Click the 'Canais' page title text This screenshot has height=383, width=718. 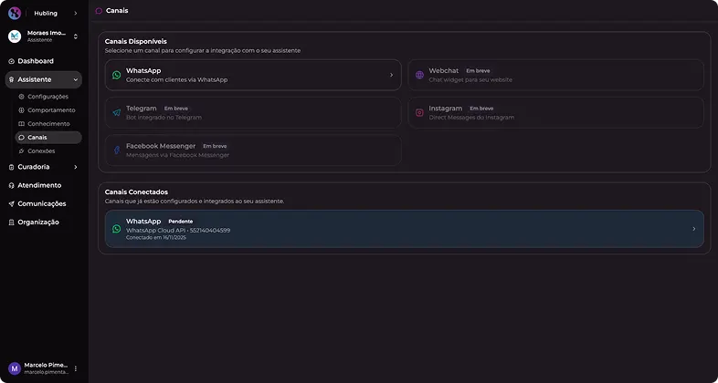coord(117,11)
